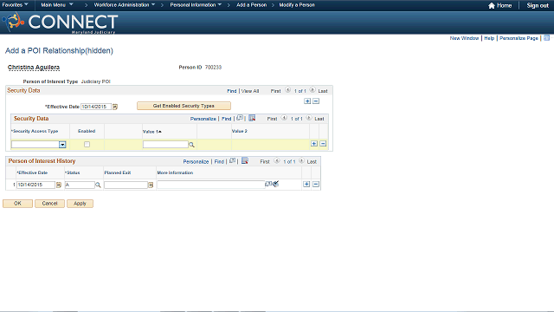
Task: Add row in Security Data grid
Action: coord(313,144)
